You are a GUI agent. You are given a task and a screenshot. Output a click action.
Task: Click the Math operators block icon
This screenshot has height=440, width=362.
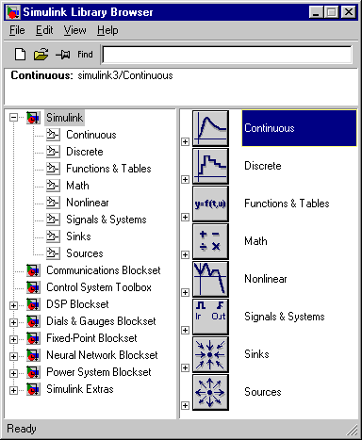click(210, 241)
